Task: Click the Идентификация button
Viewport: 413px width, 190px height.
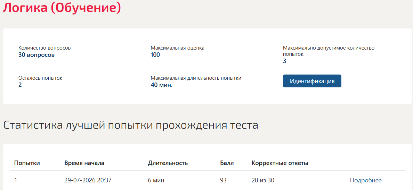Action: click(x=312, y=81)
